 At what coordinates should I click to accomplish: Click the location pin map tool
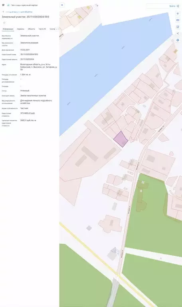[x=178, y=14]
